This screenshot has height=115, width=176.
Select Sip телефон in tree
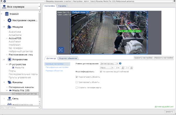point(16,48)
